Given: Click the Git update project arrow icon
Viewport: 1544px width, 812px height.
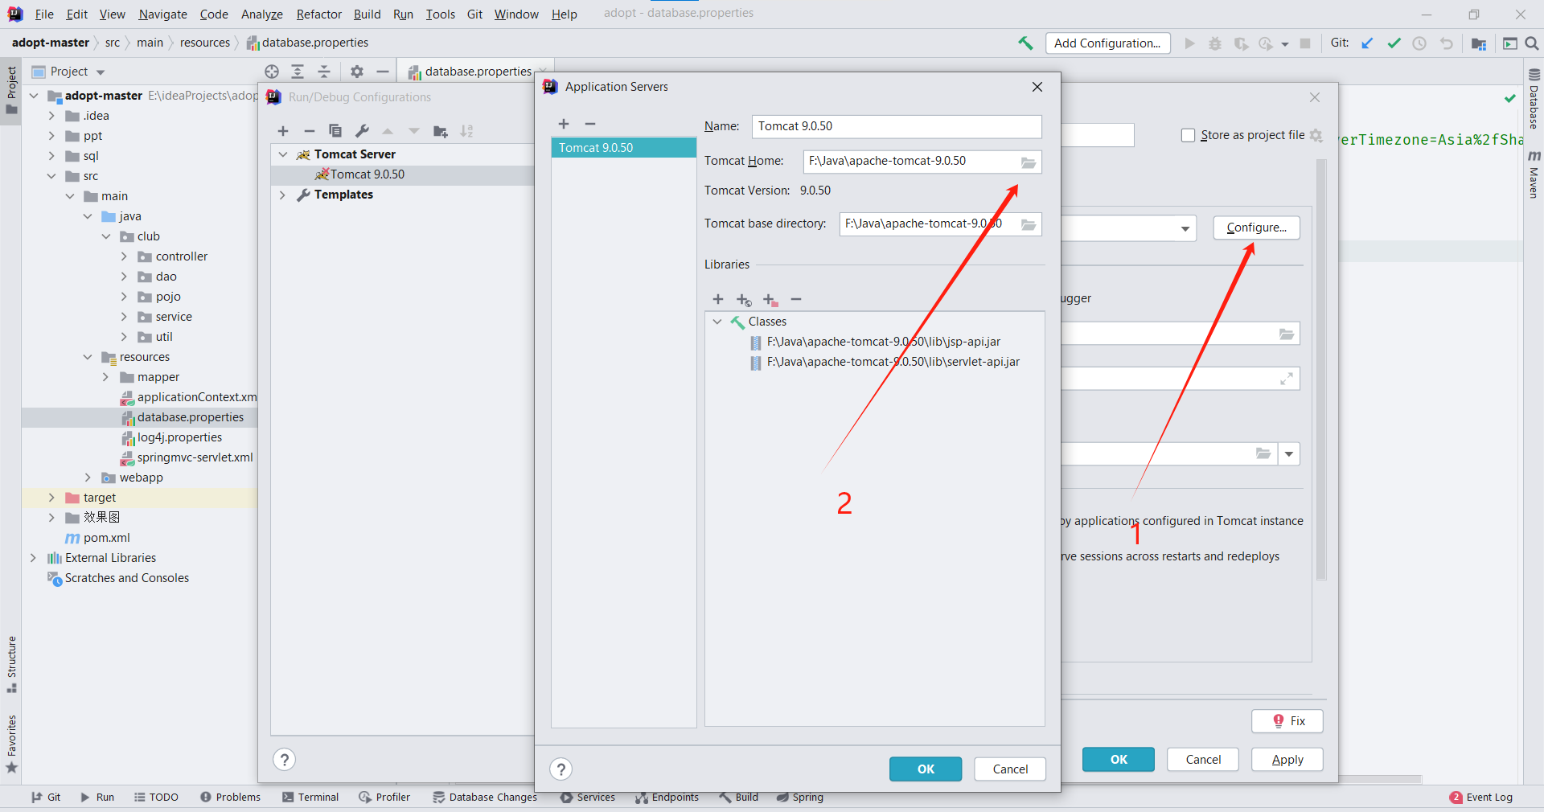Looking at the screenshot, I should [1367, 43].
